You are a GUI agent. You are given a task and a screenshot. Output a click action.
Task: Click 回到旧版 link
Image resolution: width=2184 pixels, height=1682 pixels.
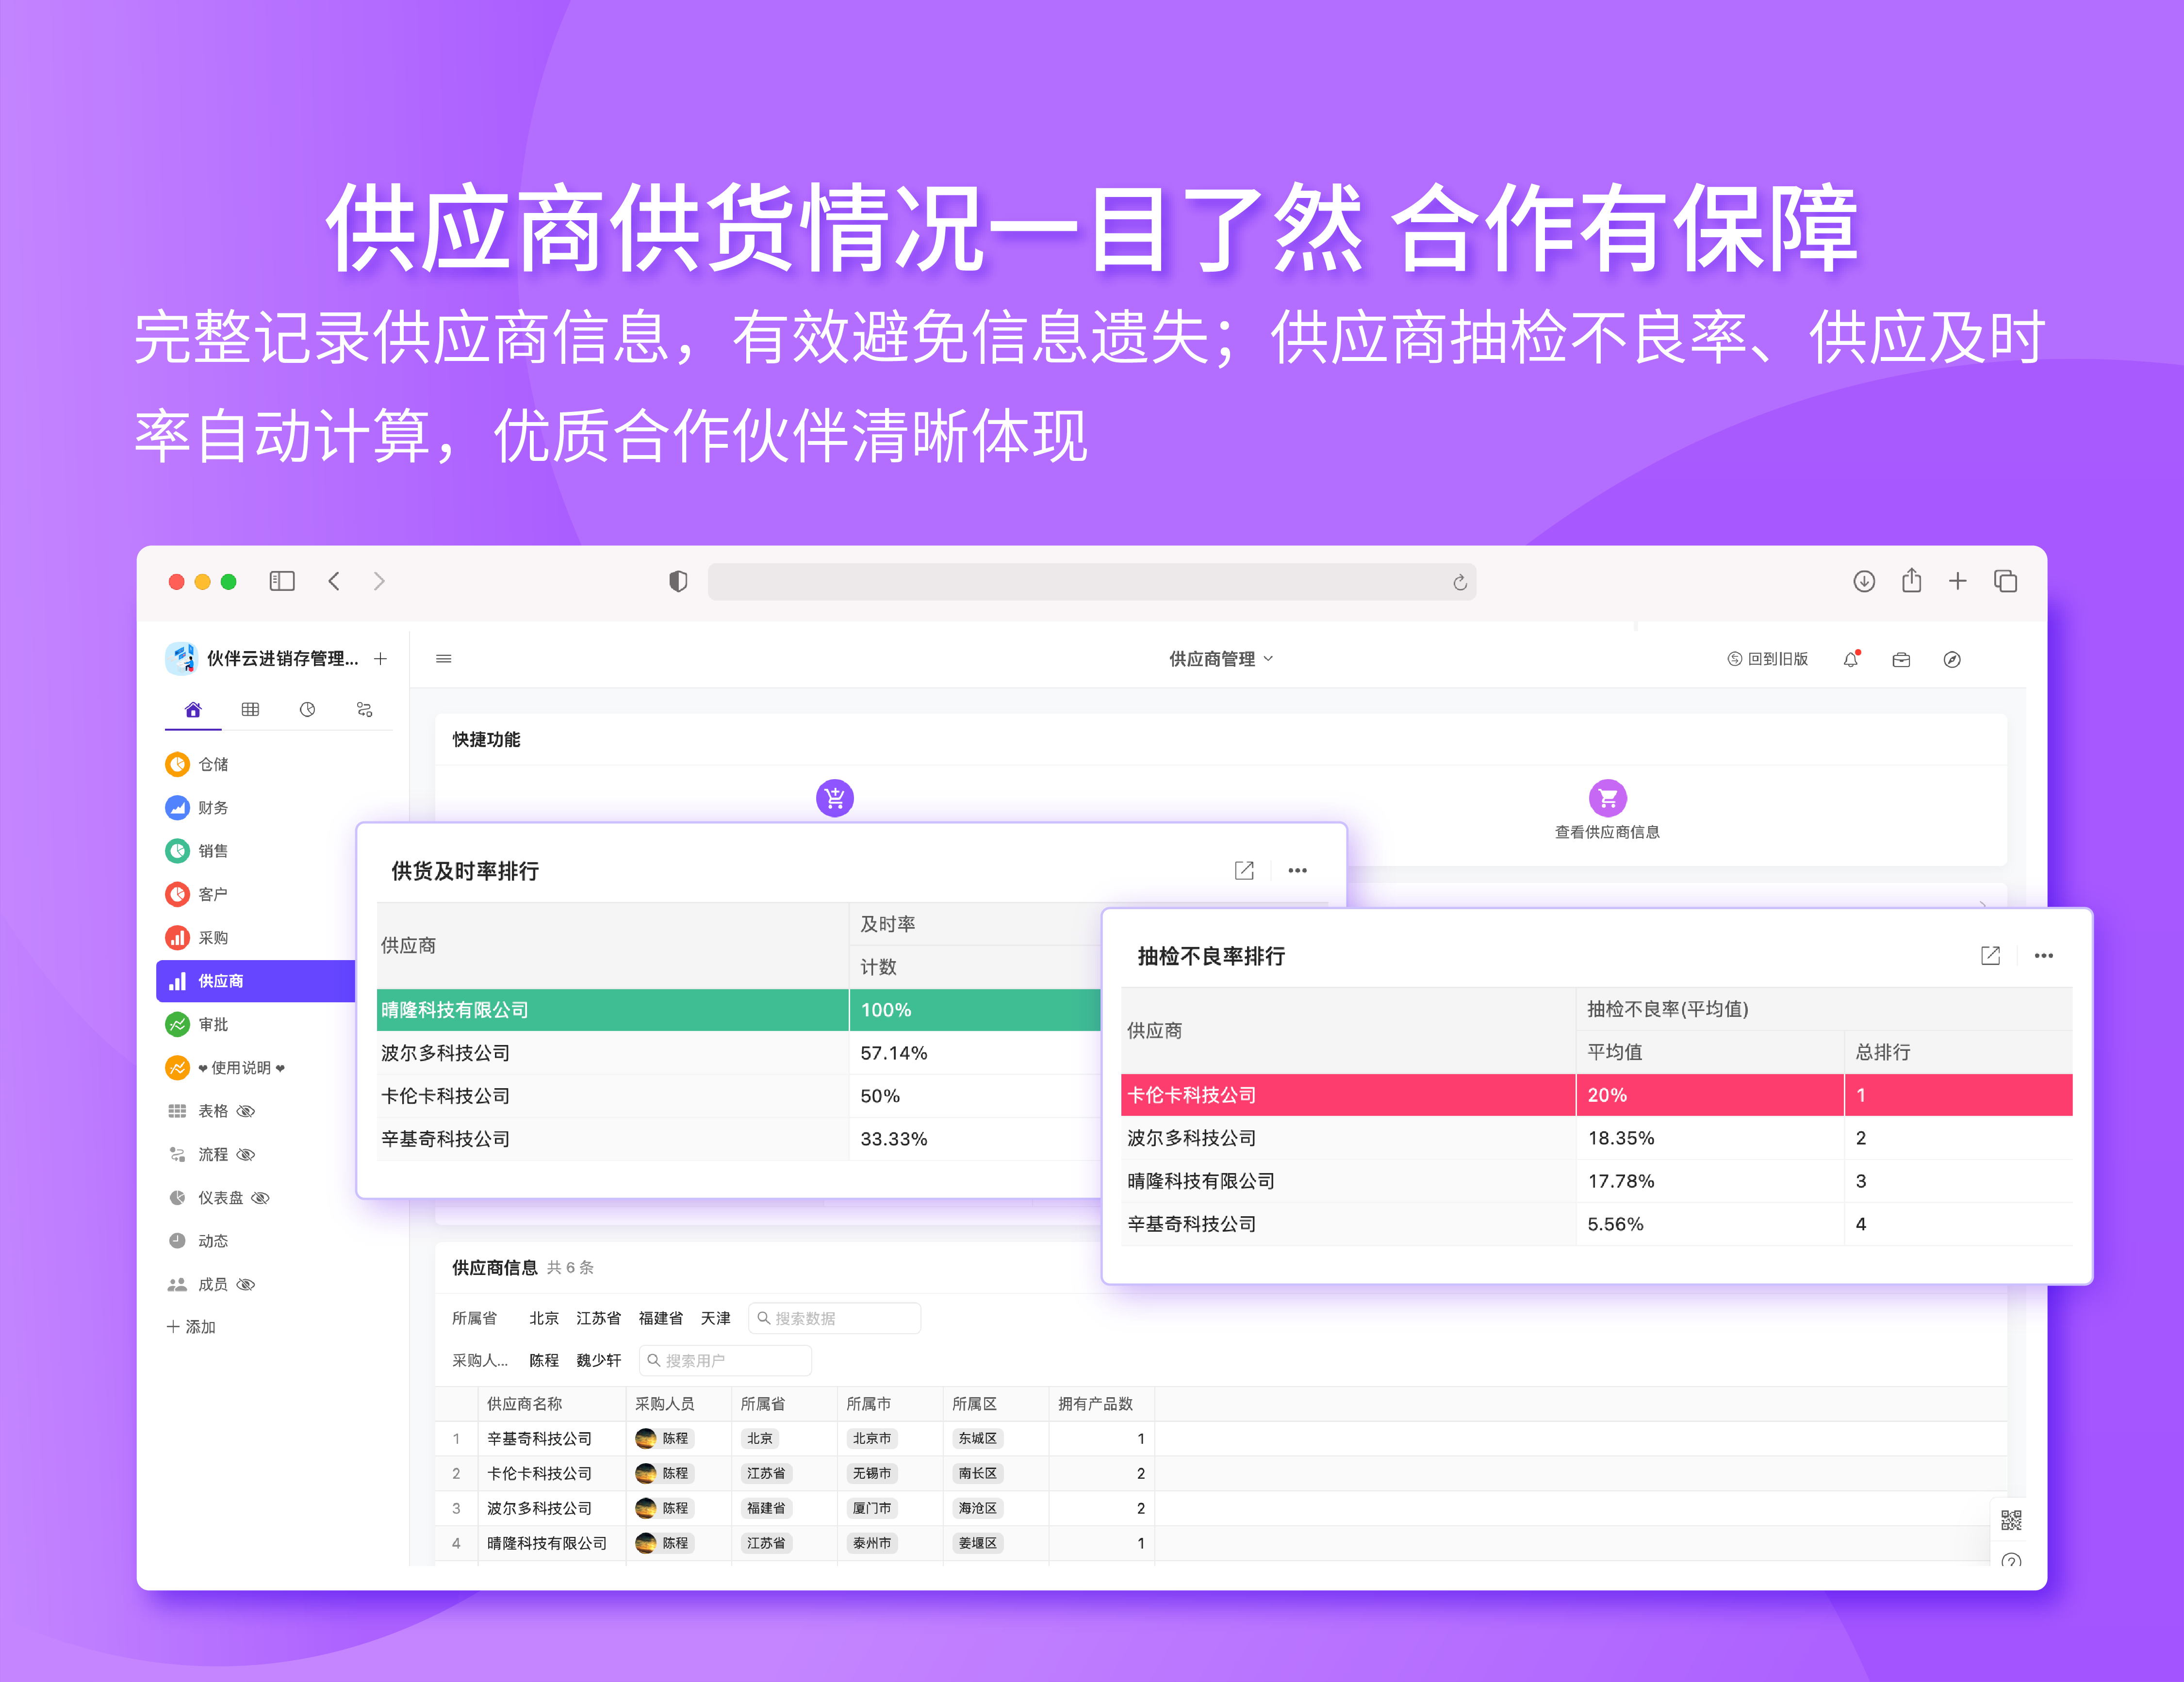[x=1768, y=659]
